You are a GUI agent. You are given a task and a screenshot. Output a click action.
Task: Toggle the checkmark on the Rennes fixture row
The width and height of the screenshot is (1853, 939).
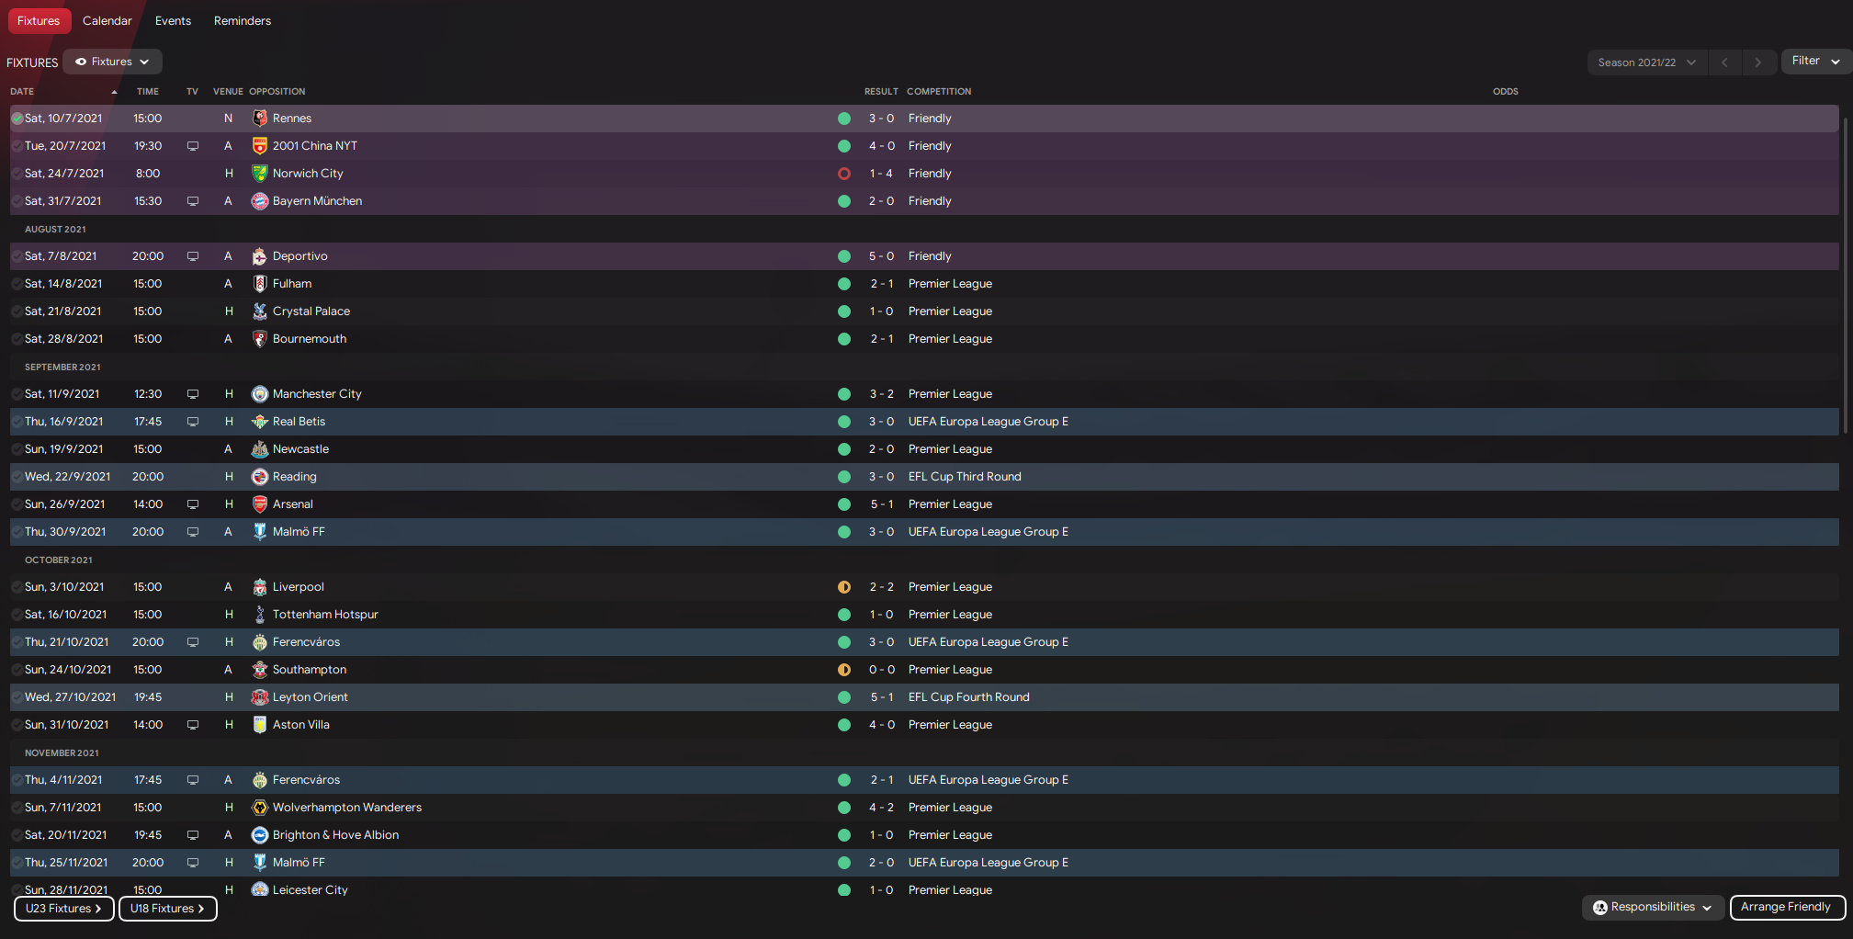point(17,119)
